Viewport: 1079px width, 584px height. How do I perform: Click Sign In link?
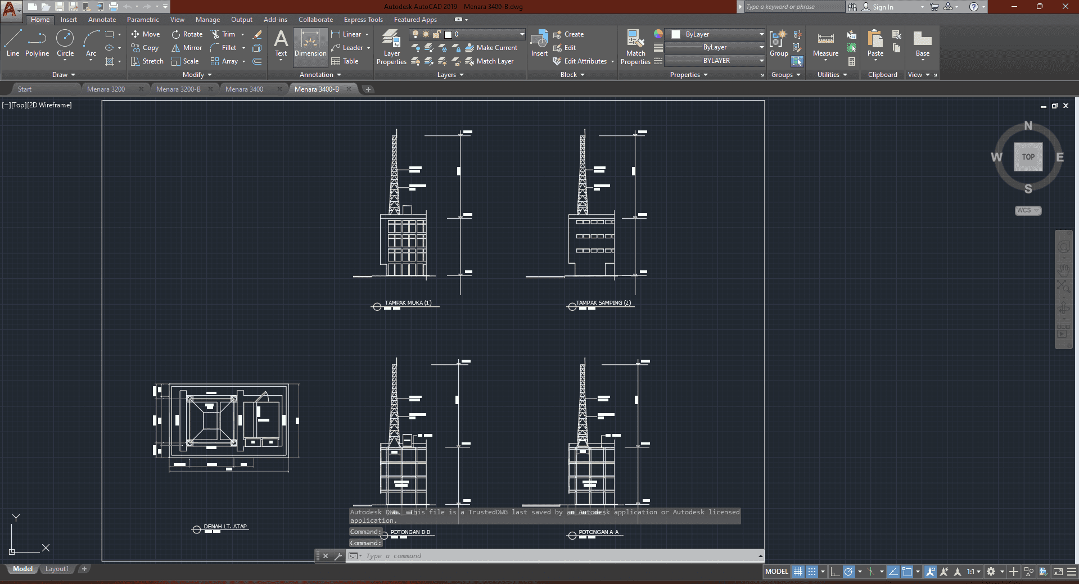(x=883, y=7)
